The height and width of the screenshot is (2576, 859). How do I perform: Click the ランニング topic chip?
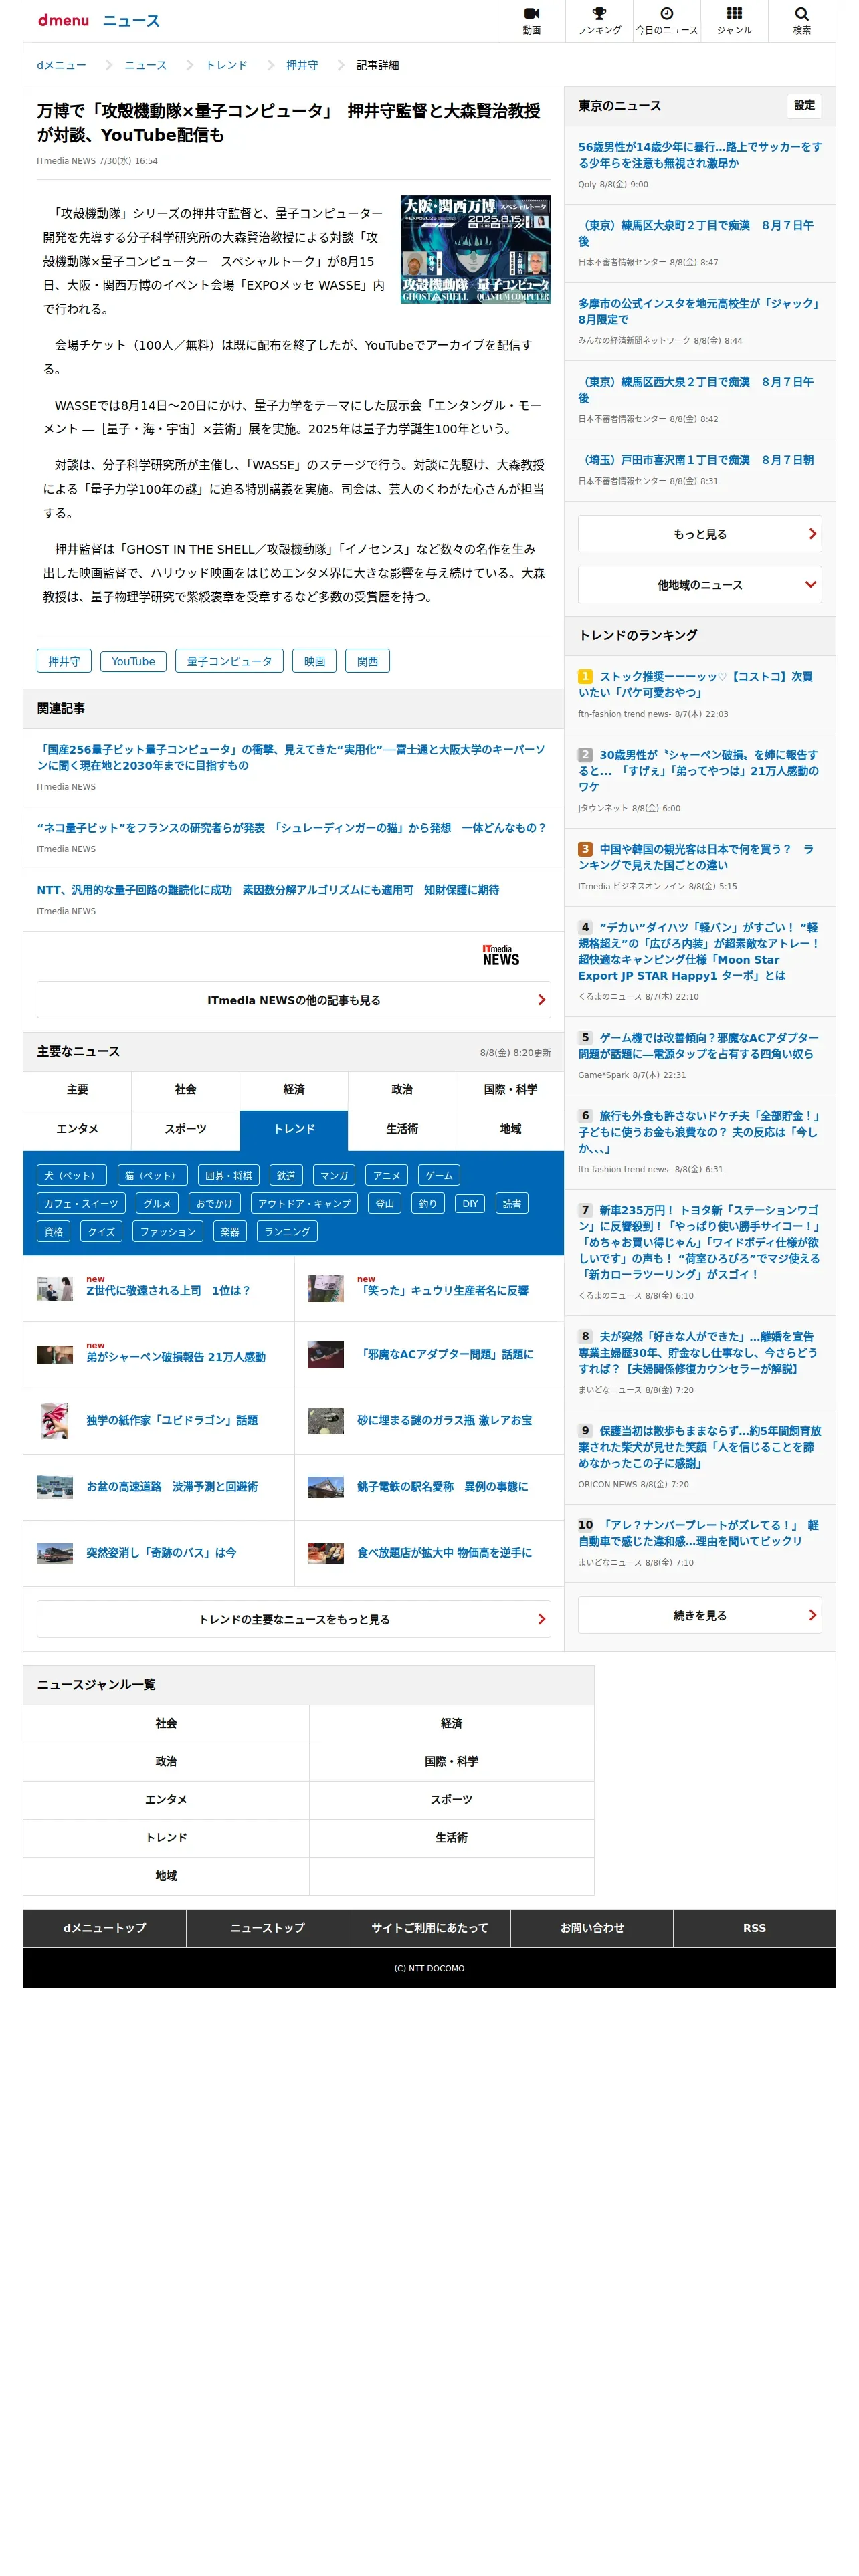tap(287, 1231)
